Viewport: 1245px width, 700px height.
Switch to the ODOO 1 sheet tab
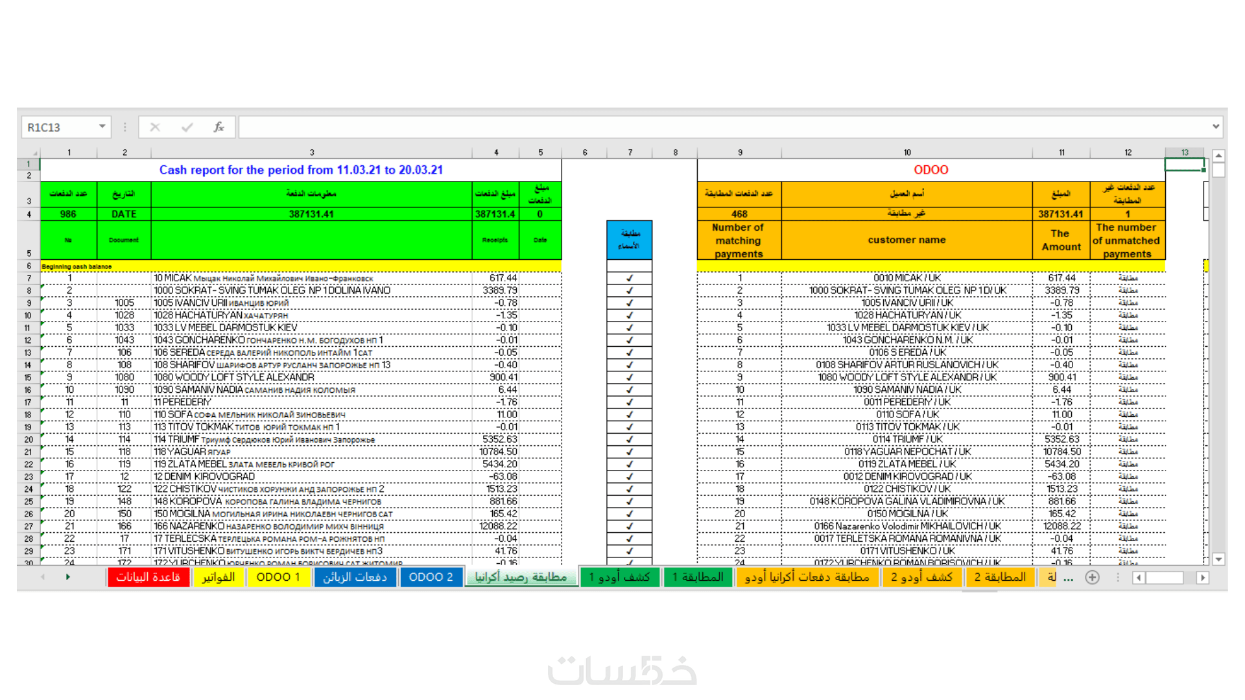tap(278, 577)
